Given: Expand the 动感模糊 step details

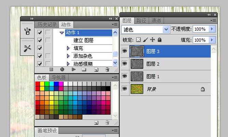Looking at the screenshot, I should [68, 64].
